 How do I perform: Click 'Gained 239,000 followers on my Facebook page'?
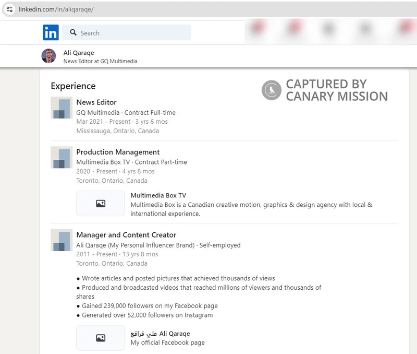coord(147,306)
